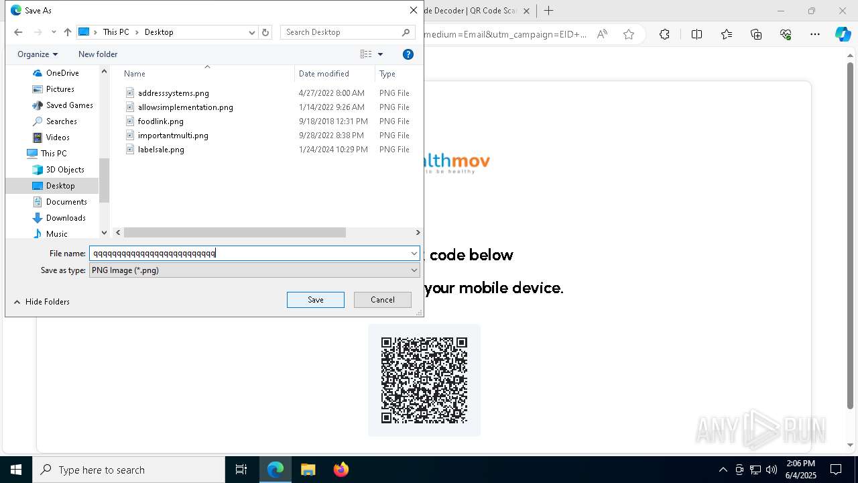Click the Cancel button
Viewport: 858px width, 483px height.
click(383, 300)
